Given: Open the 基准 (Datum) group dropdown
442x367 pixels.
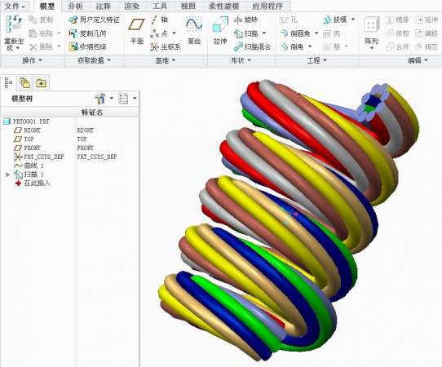Looking at the screenshot, I should (x=166, y=60).
